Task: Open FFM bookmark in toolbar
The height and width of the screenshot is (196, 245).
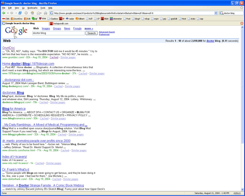Action: tap(42, 19)
